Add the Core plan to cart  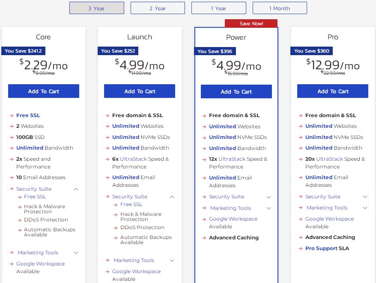43,91
